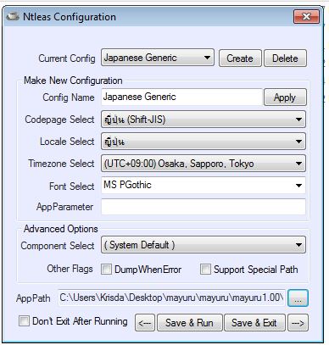
Task: Click the Advanced Options group label
Action: pyautogui.click(x=61, y=229)
